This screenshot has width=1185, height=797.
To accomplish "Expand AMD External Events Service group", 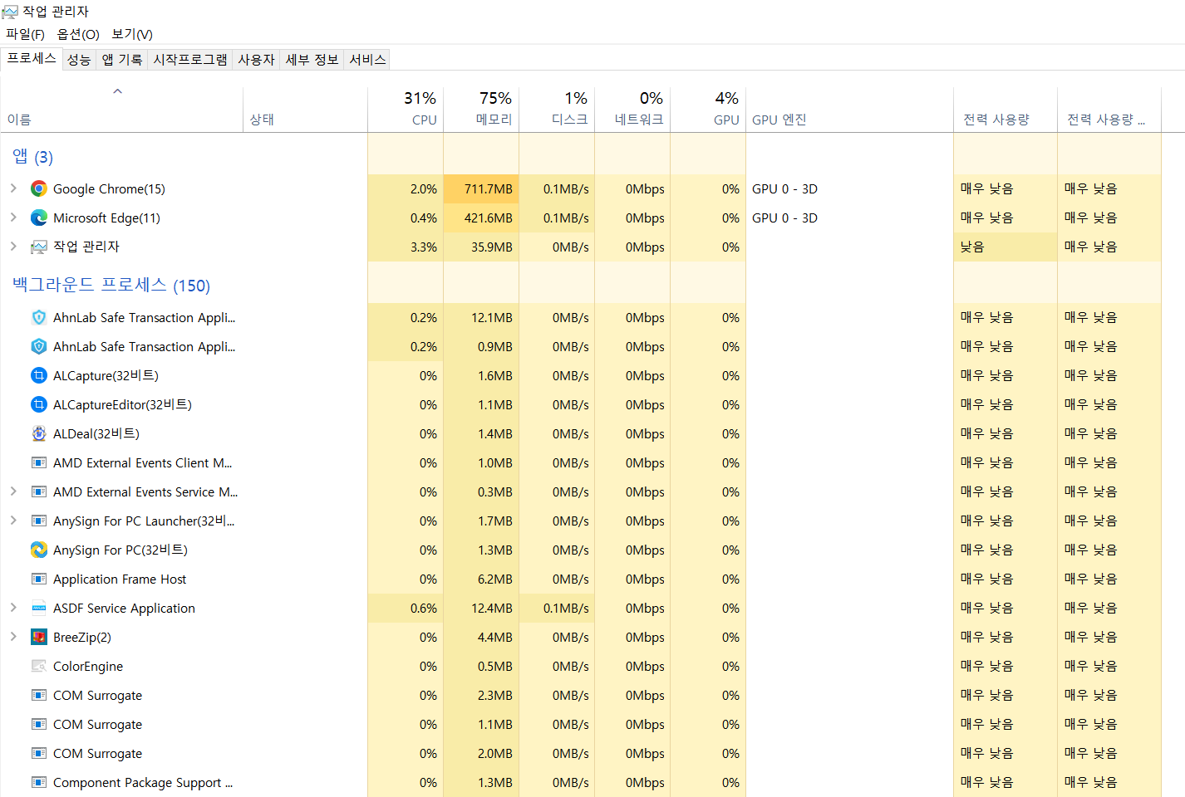I will (13, 491).
